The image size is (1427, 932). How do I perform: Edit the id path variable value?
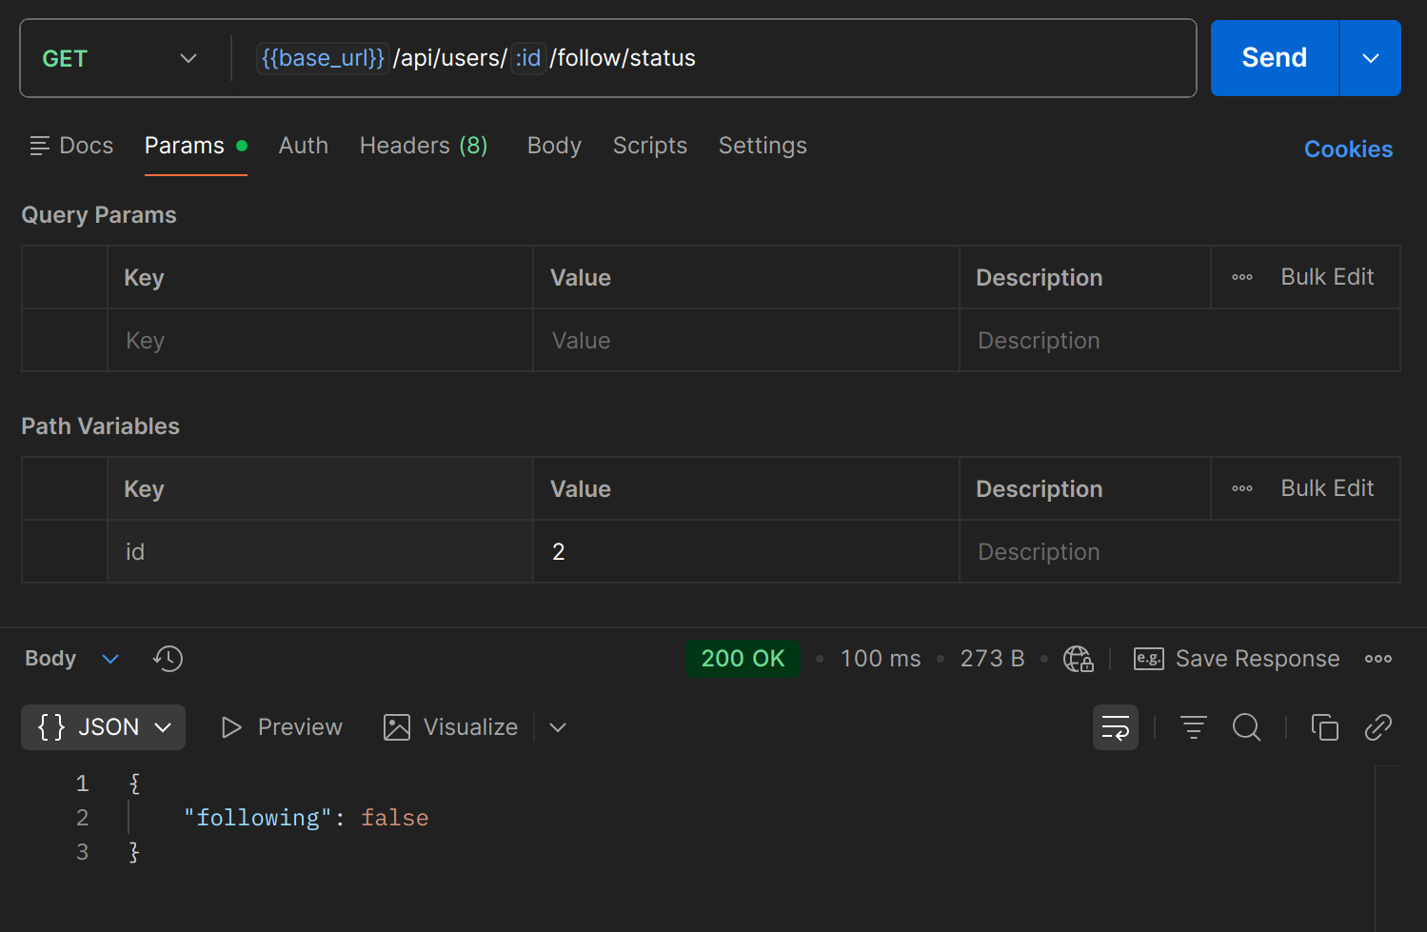point(745,552)
